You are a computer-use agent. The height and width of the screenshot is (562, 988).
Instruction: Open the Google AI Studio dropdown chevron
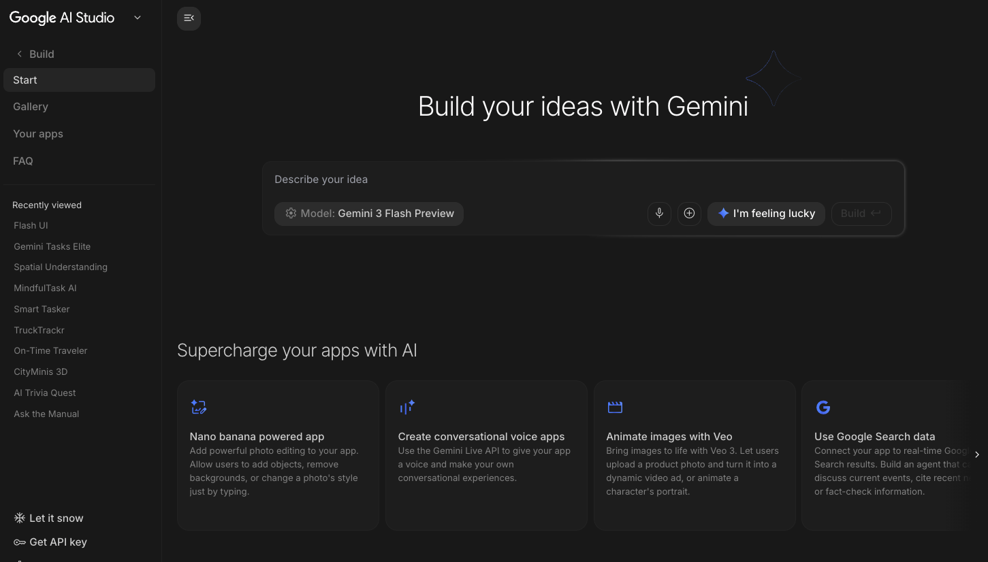[138, 18]
